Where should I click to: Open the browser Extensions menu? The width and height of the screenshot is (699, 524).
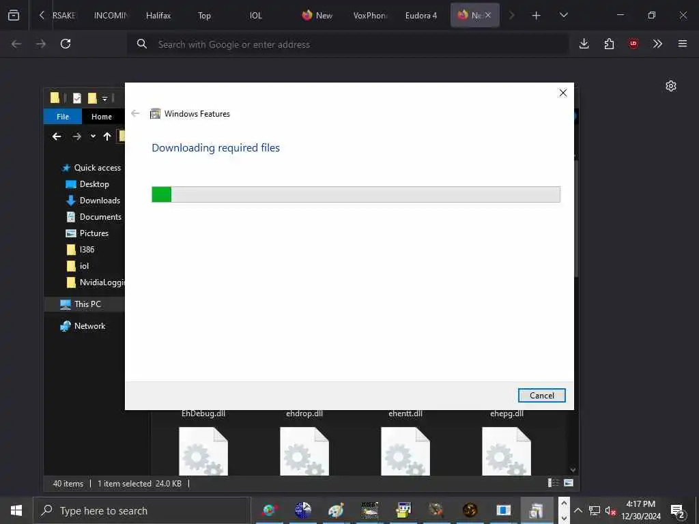pos(609,44)
